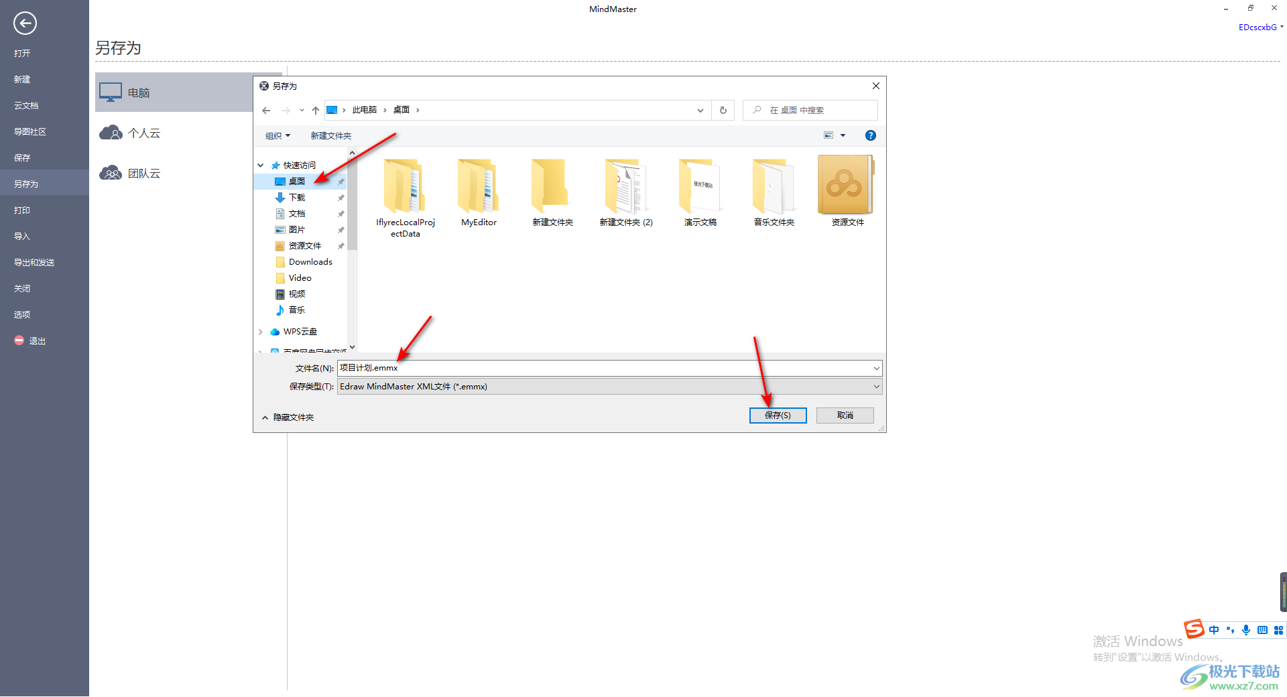Click 隐藏文件夹 to hide folders
This screenshot has height=697, width=1287.
tap(288, 417)
